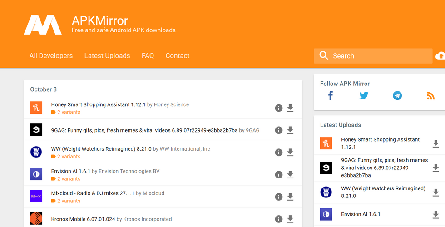Download Honey Smart Shopping Assistant from main list
Image resolution: width=445 pixels, height=227 pixels.
pos(290,108)
